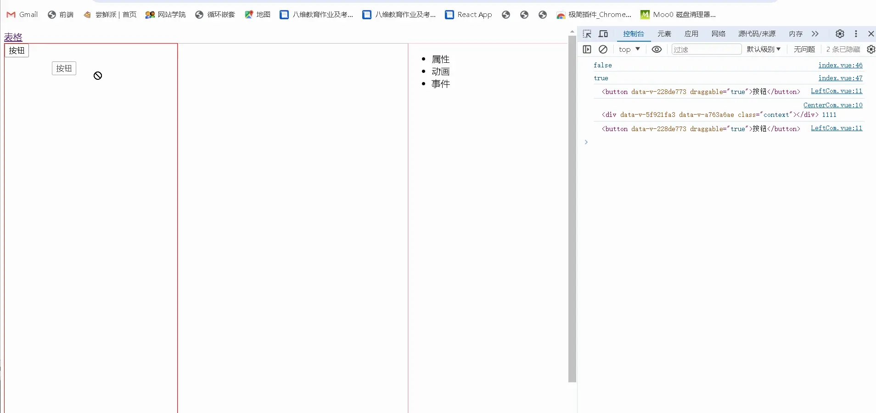Open the Gmail bookmark
The width and height of the screenshot is (876, 413).
tap(22, 15)
